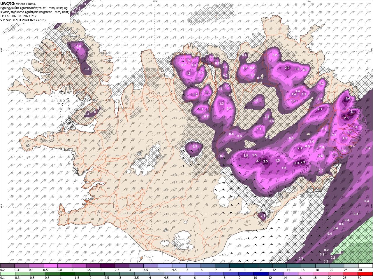Click the 3.1 precipitation value on the map
The image size is (373, 280).
353,112
